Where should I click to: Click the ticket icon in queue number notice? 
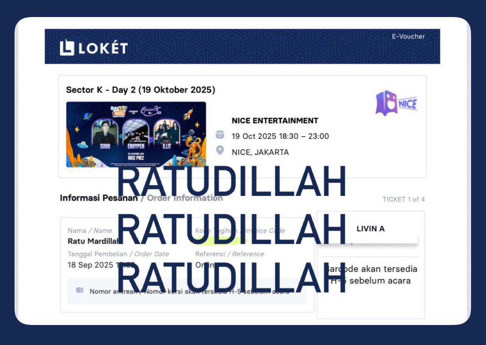80,290
